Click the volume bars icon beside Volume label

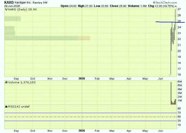click(x=6, y=82)
